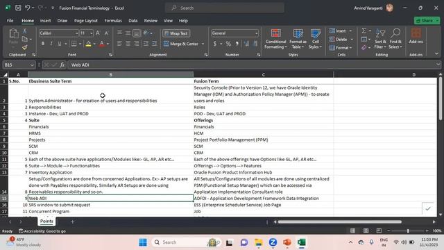Adjust the zoom slider handle
Image resolution: width=444 pixels, height=250 pixels.
click(408, 231)
